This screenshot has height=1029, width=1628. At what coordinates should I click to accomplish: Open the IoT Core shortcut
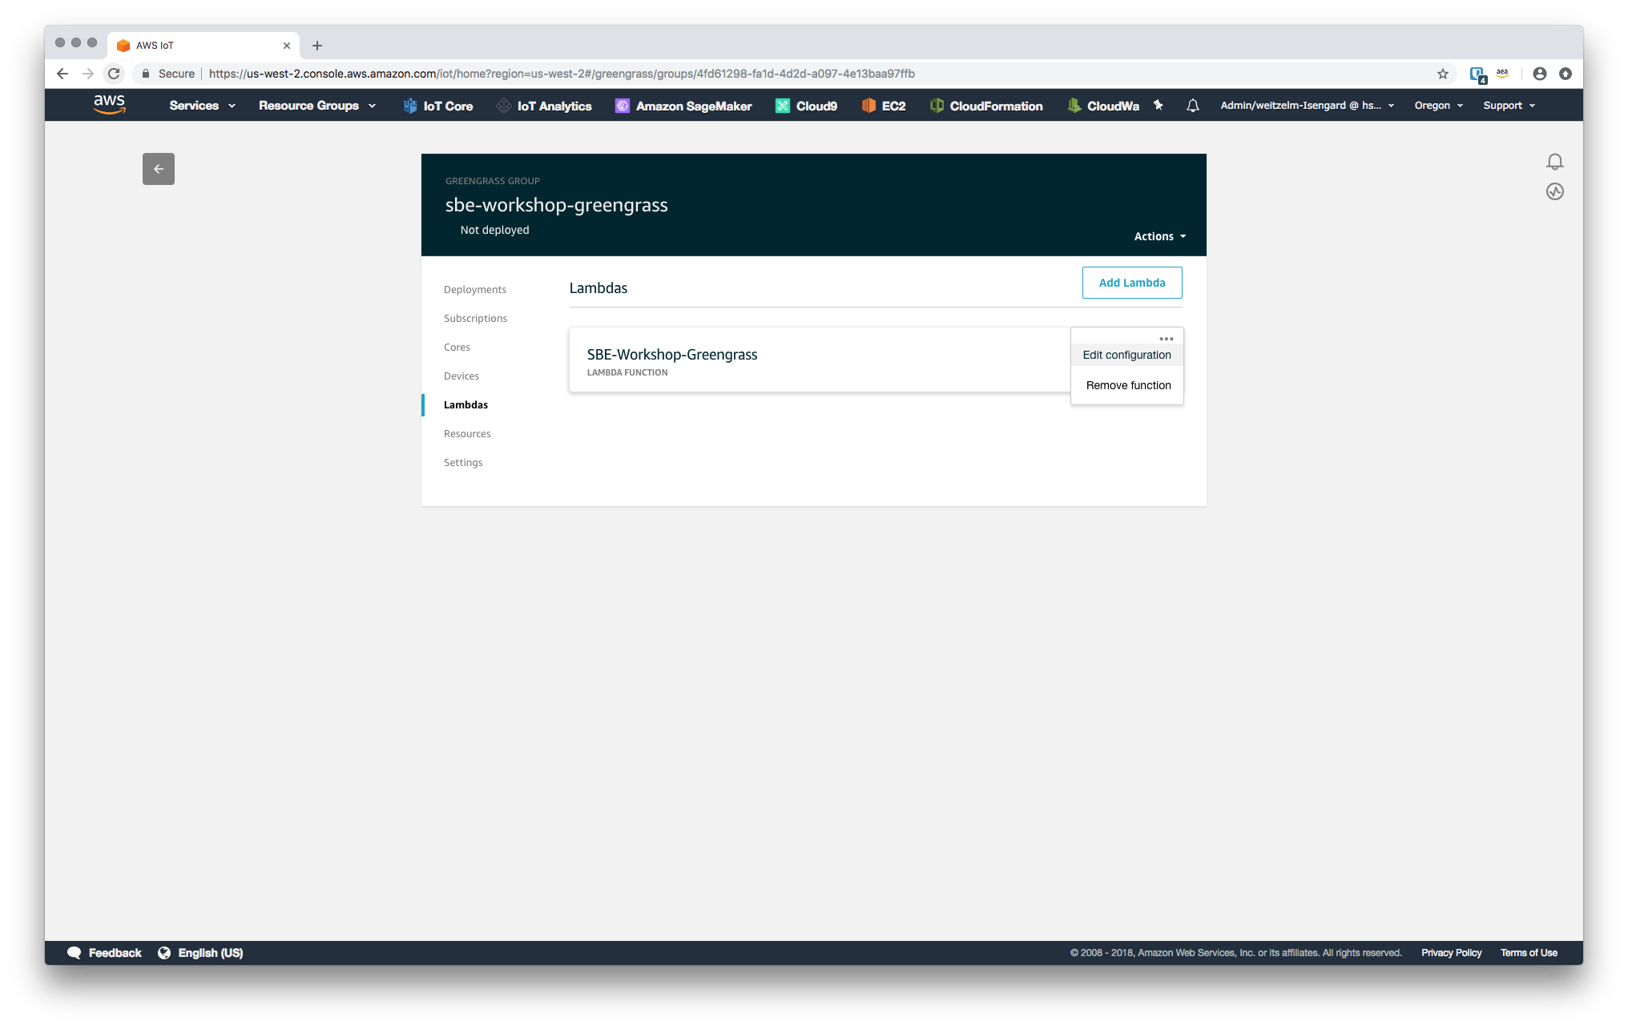[x=438, y=106]
